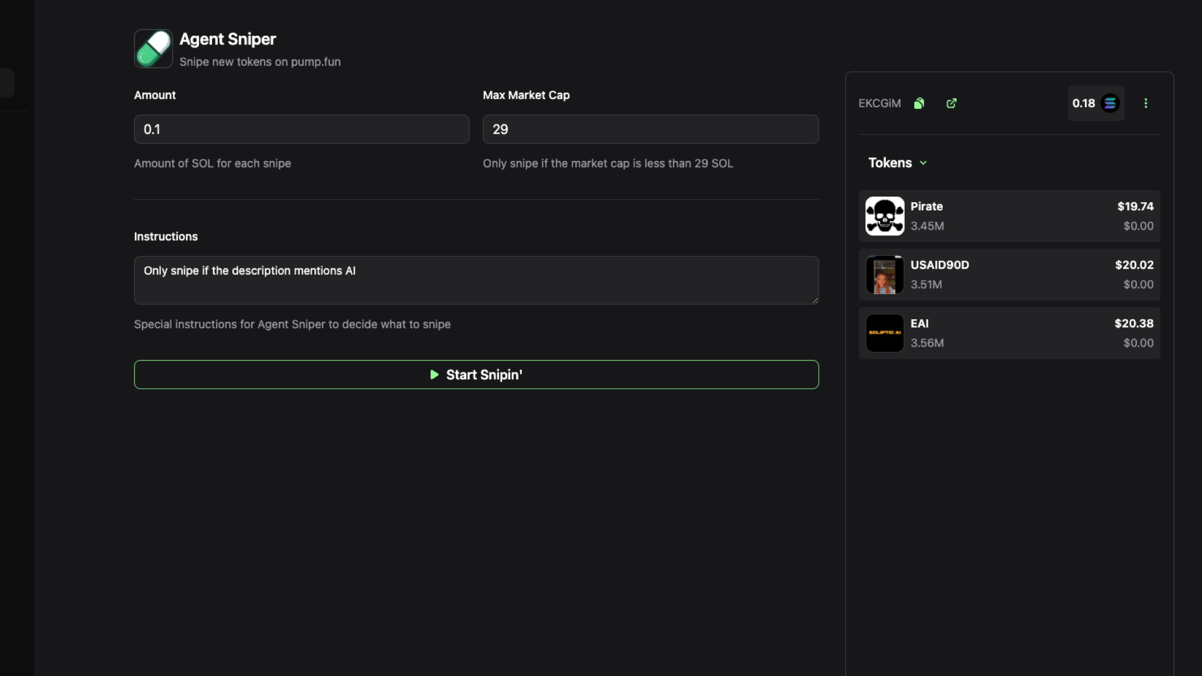Click into the Instructions text area

click(x=476, y=280)
